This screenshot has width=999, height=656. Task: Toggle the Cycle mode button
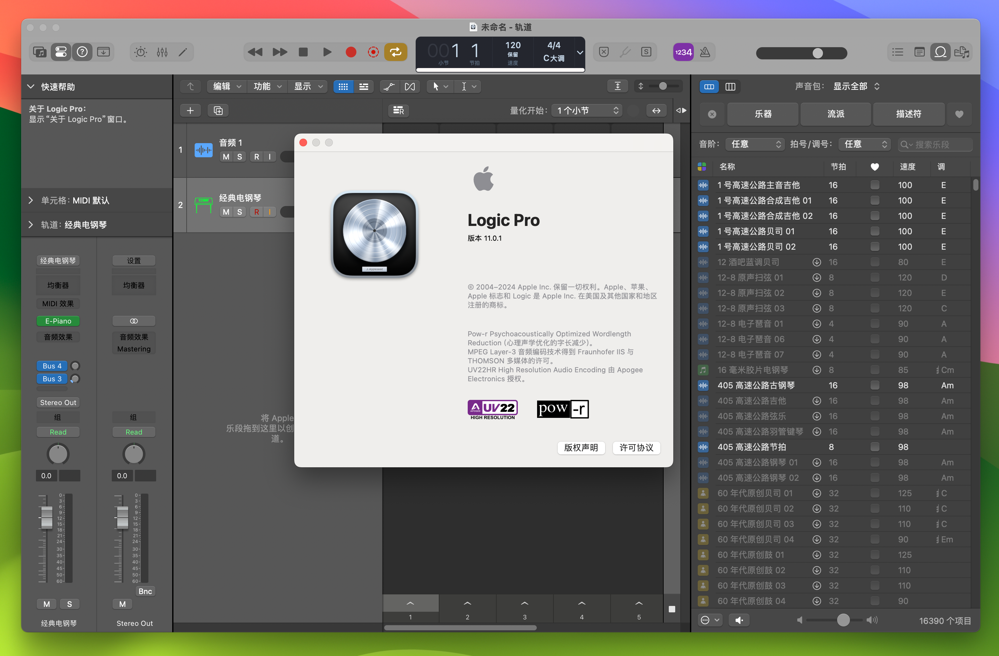point(396,52)
